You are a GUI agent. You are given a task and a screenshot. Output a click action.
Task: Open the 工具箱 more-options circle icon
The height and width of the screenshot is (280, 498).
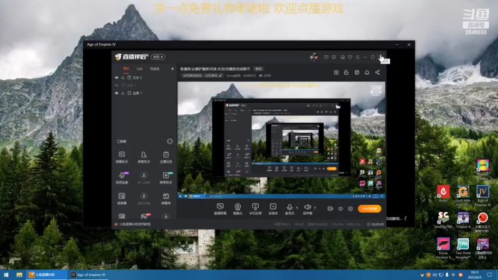pos(170,141)
